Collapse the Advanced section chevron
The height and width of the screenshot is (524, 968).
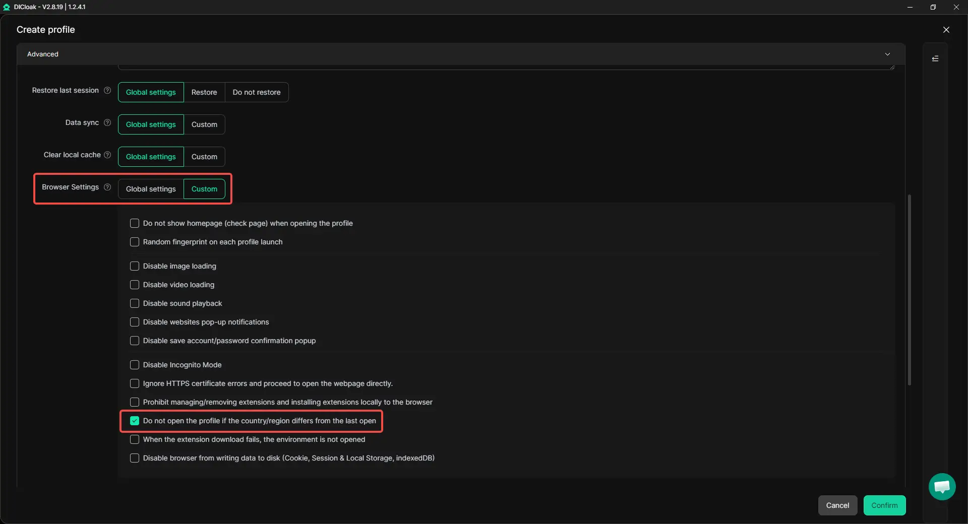click(887, 54)
